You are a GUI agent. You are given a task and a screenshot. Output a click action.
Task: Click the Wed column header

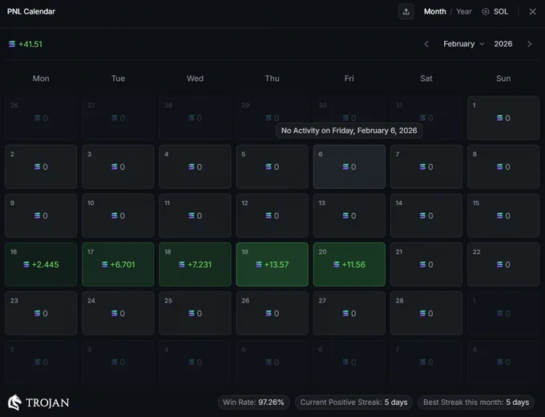tap(195, 78)
